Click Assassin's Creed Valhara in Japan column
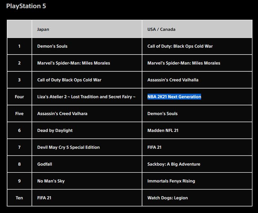 tap(62, 114)
